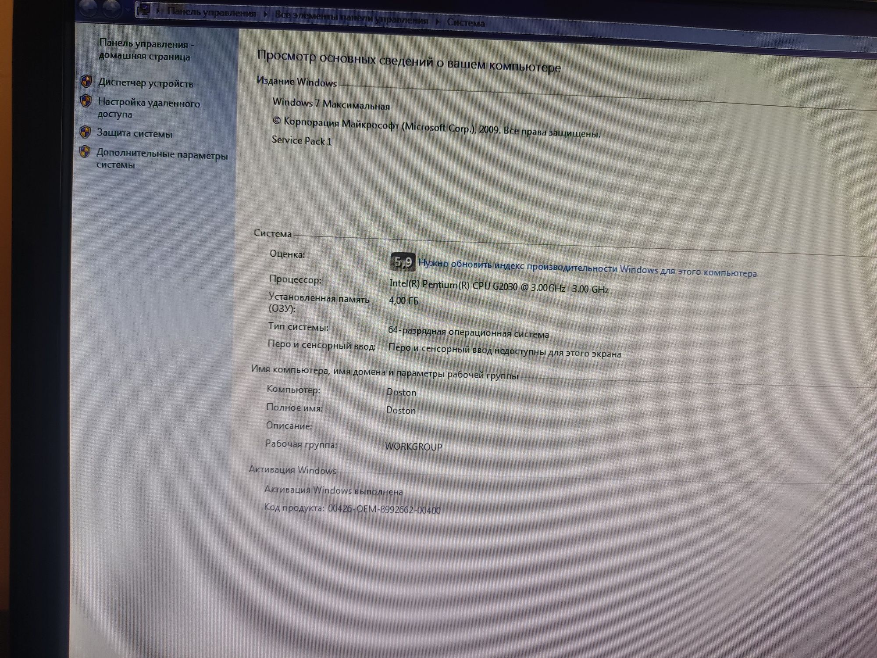Click the Doston value next to Полное имя

[x=401, y=410]
